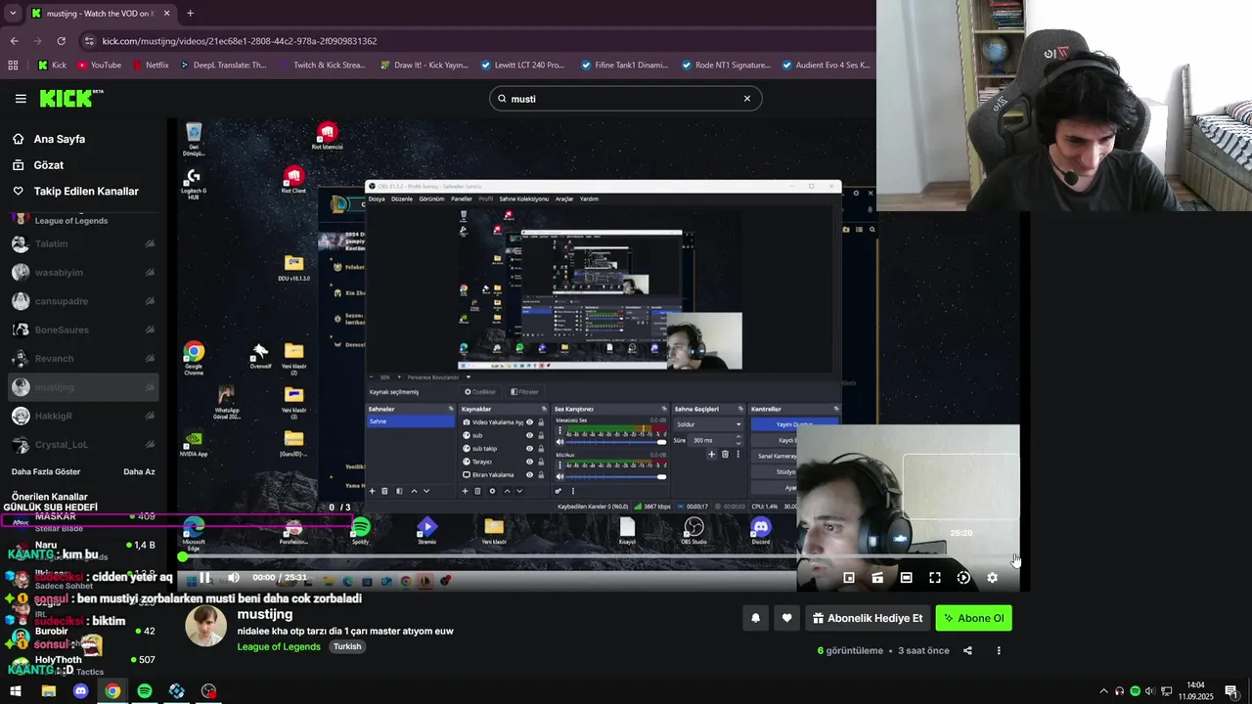Open the Rode NT1 Signature bookmark
This screenshot has width=1252, height=704.
click(x=725, y=66)
